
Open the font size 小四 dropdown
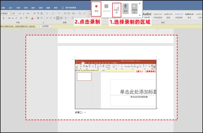click(17, 13)
